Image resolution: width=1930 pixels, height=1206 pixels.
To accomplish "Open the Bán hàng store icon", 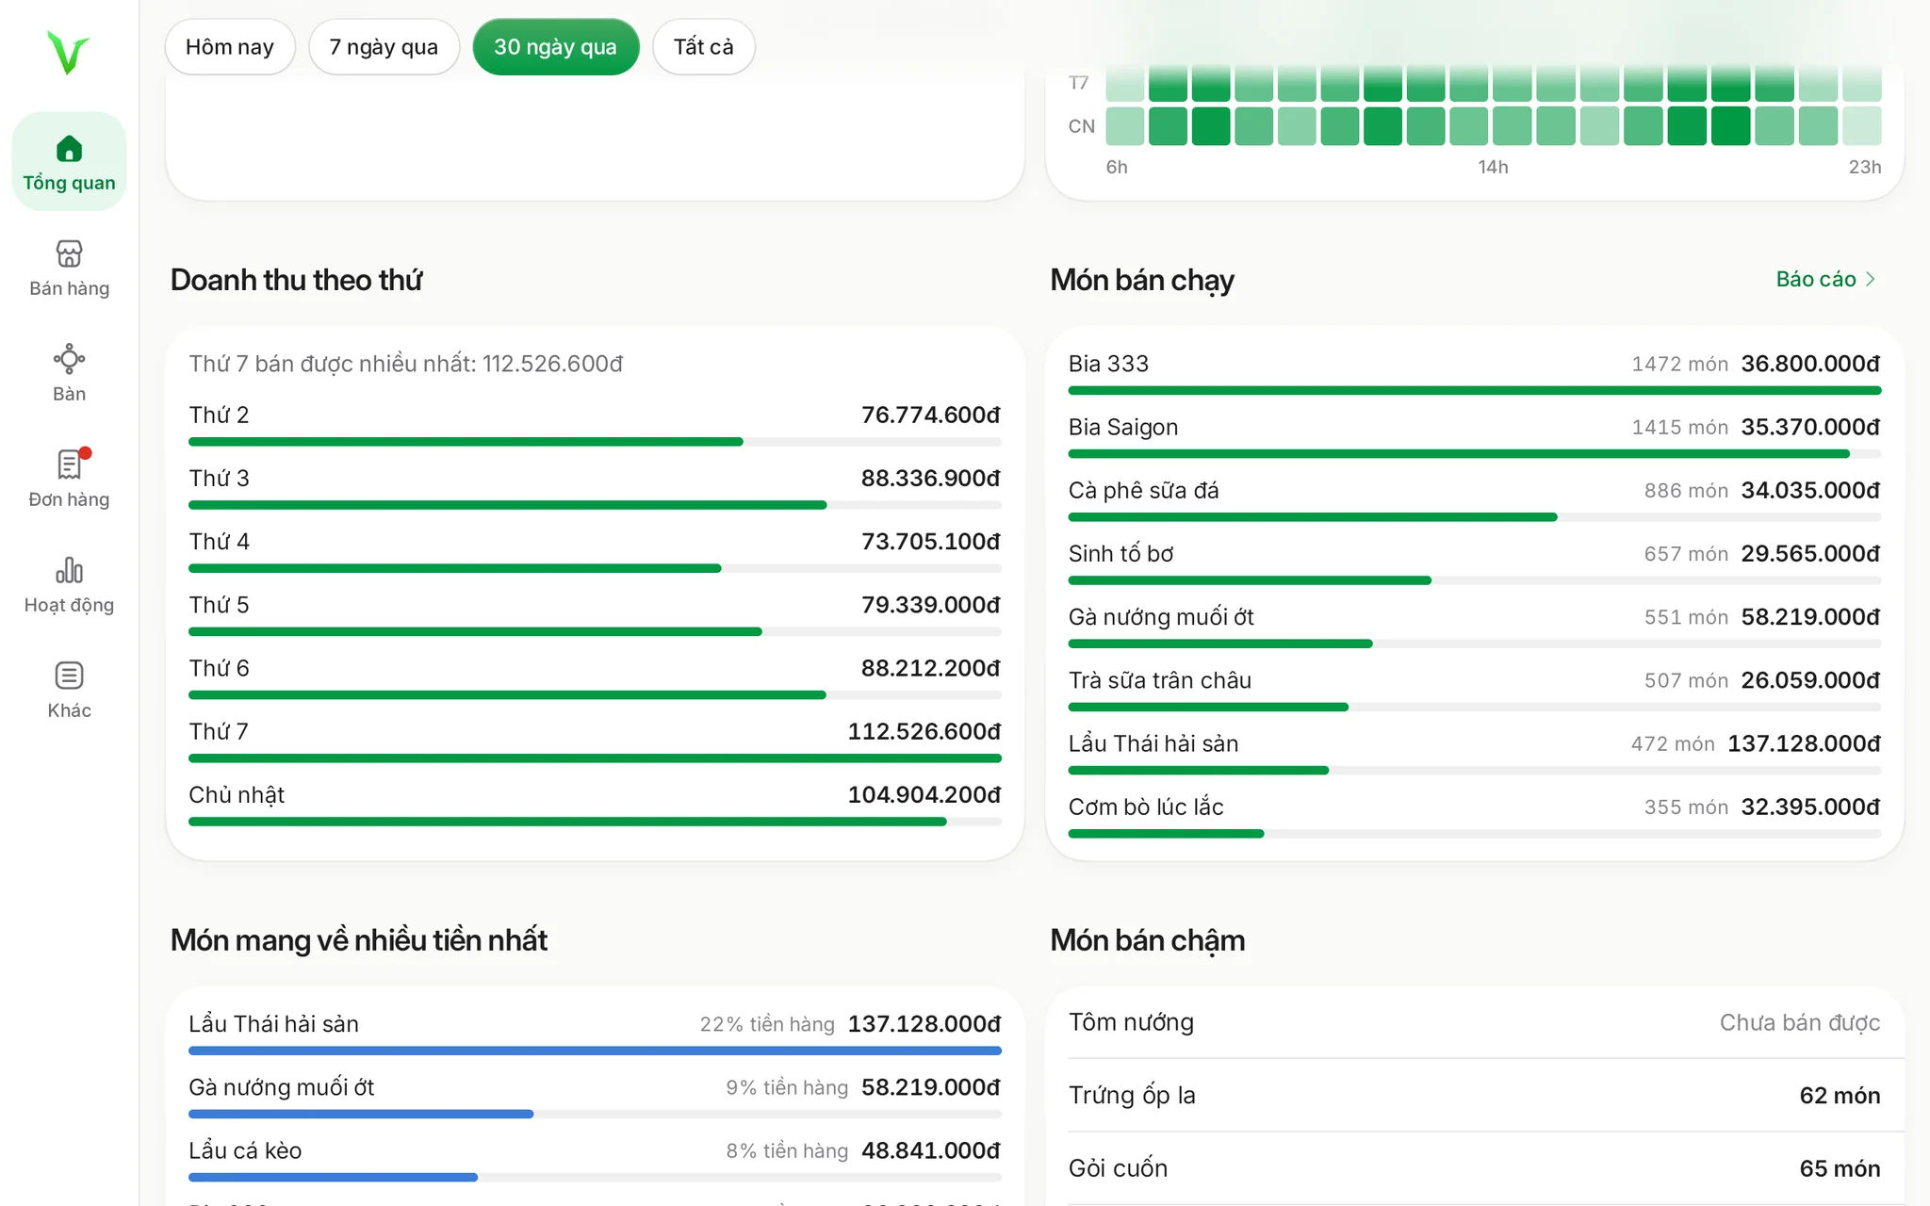I will click(69, 253).
